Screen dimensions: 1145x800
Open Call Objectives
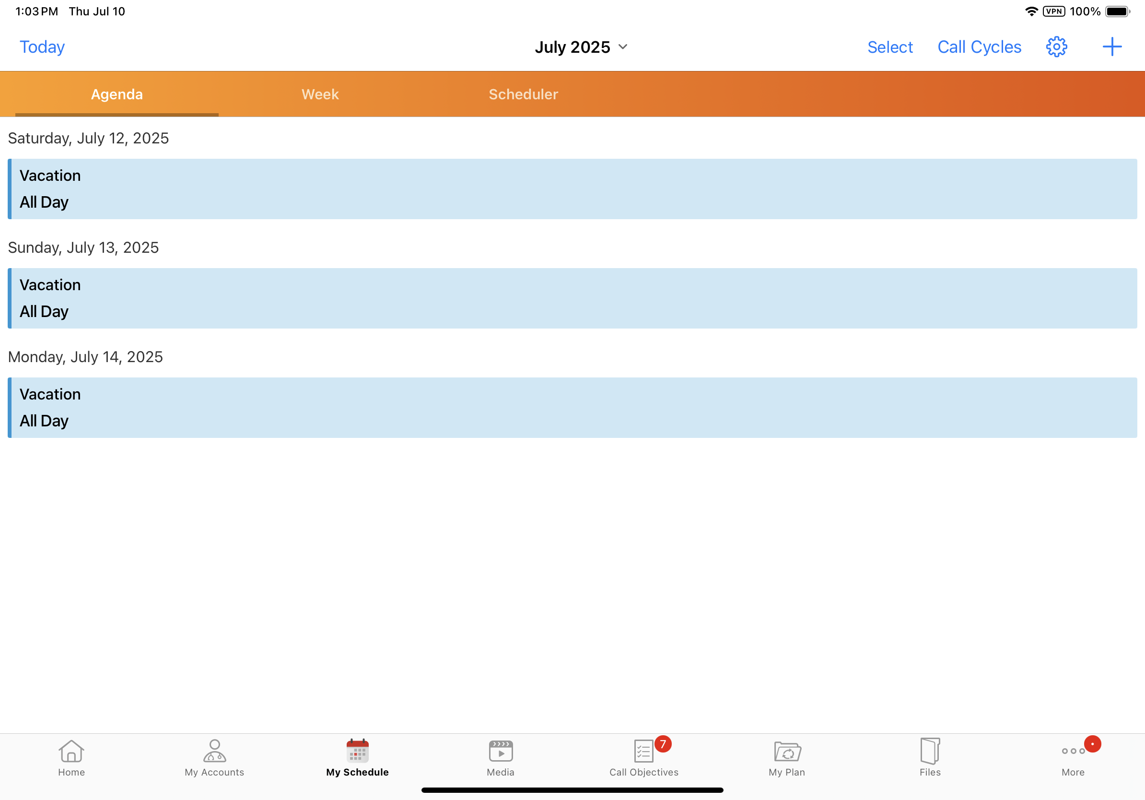[644, 758]
